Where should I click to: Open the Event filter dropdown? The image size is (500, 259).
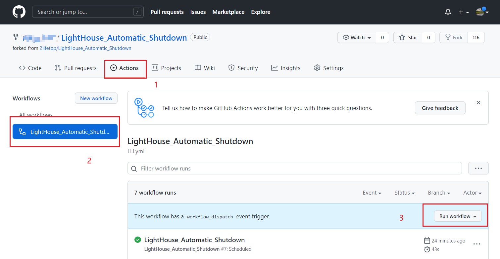[x=372, y=193]
